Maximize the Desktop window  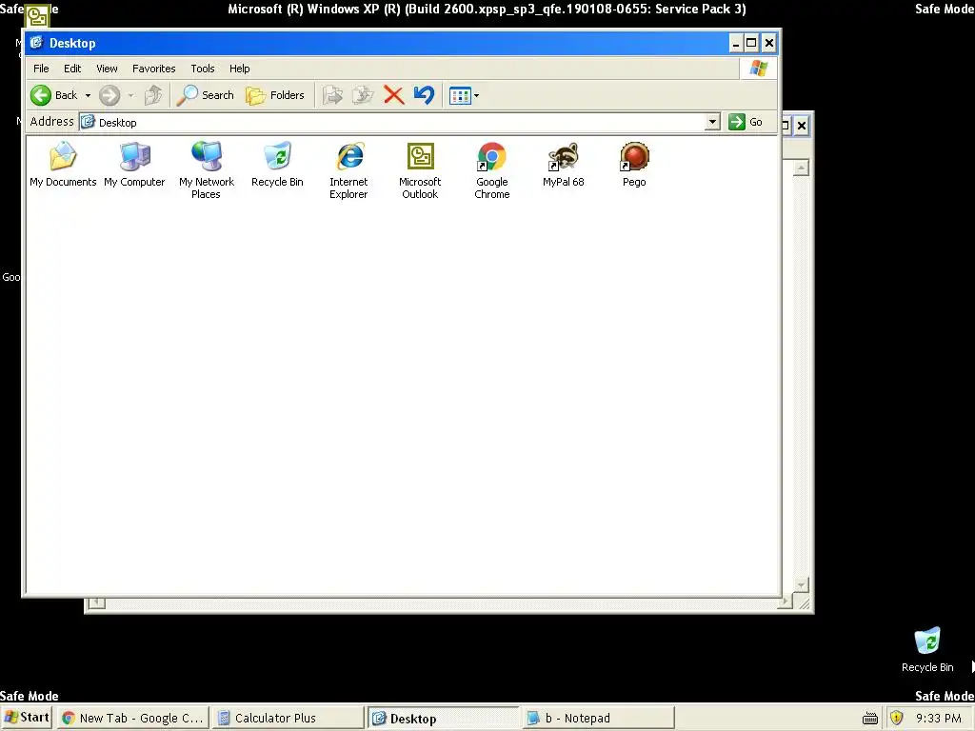click(751, 43)
